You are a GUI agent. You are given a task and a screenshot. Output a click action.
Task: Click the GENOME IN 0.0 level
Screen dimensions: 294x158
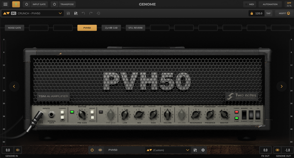tap(8, 150)
